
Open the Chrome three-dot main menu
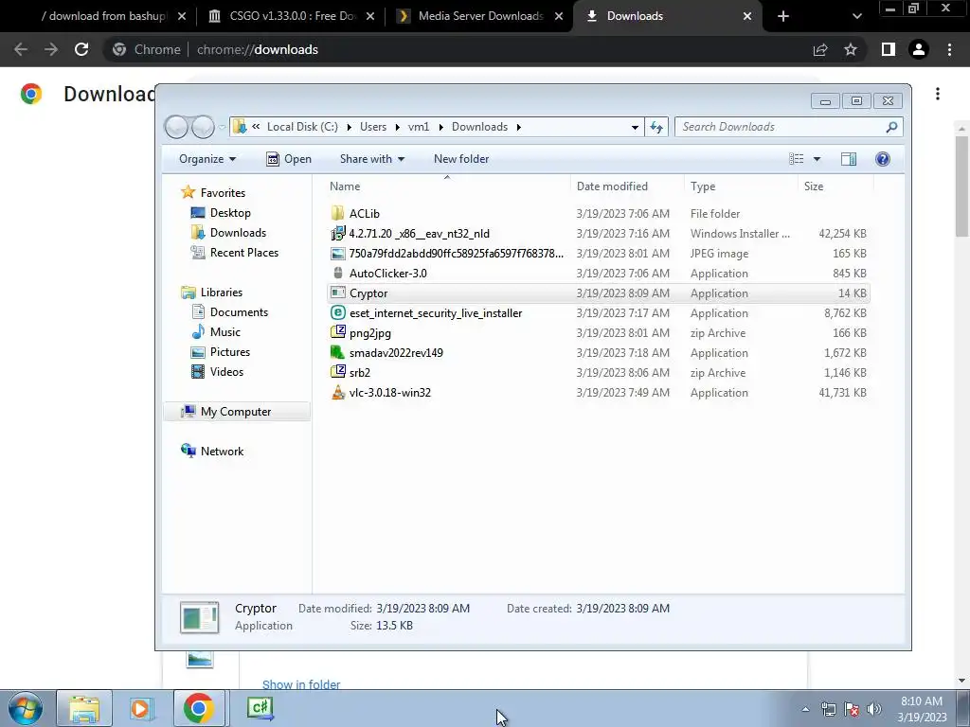[x=949, y=49]
